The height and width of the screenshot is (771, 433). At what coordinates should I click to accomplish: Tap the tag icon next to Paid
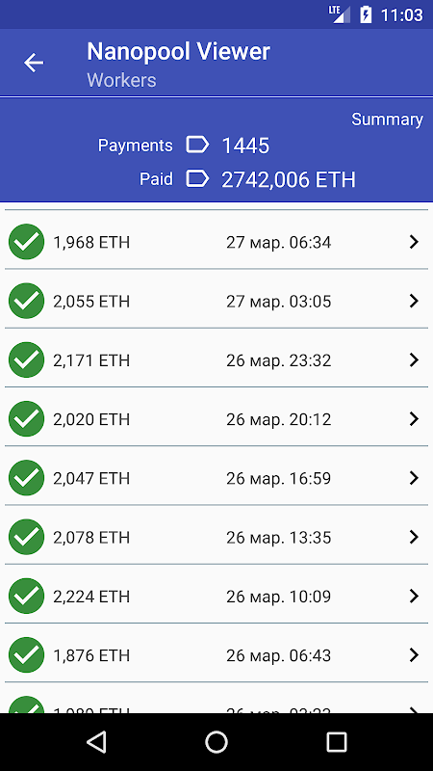tap(197, 179)
